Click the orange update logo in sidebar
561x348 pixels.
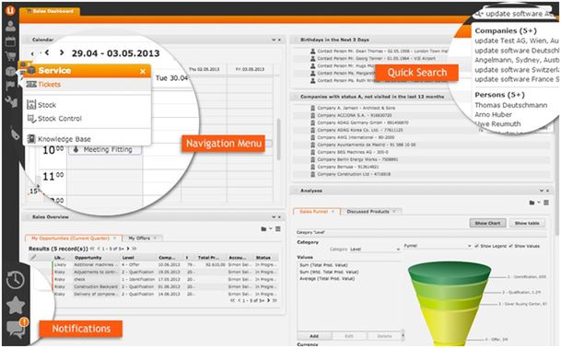point(10,10)
